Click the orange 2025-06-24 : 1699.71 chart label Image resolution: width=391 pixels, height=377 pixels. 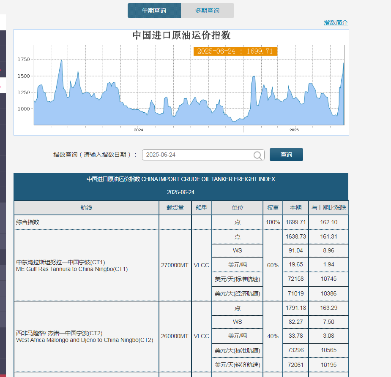(235, 52)
